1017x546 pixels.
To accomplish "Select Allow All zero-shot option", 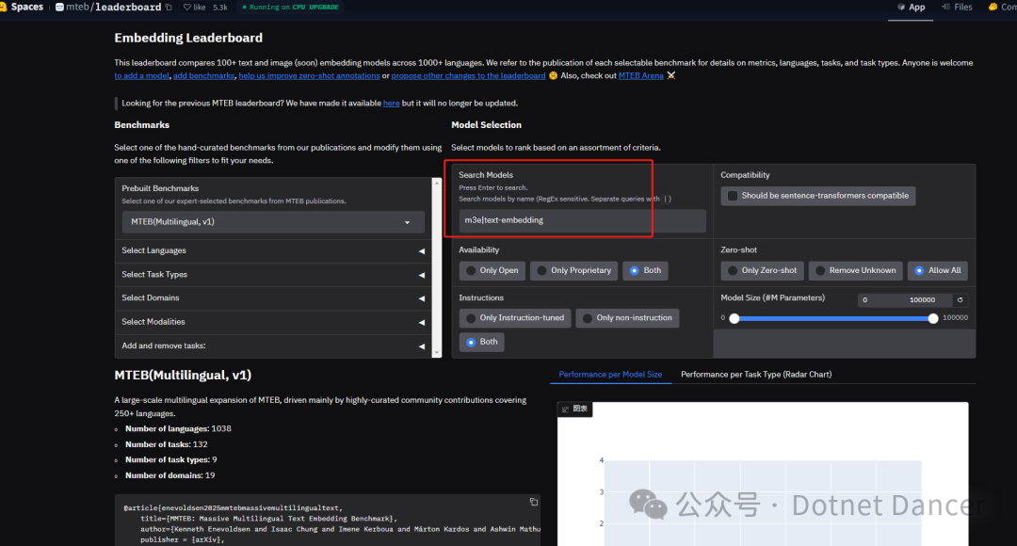I will tap(937, 270).
